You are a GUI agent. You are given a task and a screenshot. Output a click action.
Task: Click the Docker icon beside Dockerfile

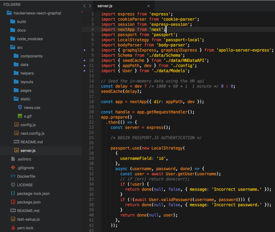tap(13, 176)
